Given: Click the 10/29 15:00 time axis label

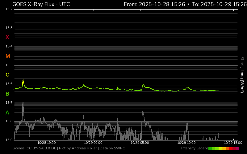Looking at the screenshot, I should 233,143.
